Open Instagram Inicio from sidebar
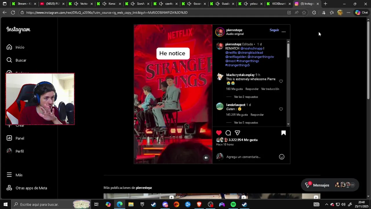Screen dimensions: 371x209 pos(16,47)
